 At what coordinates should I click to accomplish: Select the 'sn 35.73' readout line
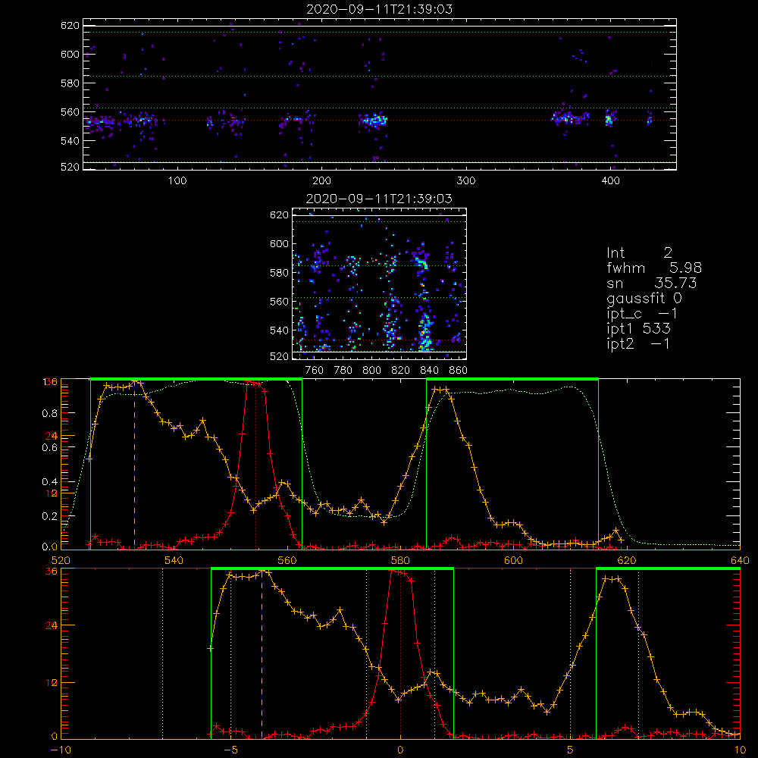click(x=651, y=283)
